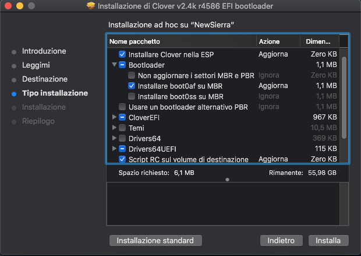Click Spazio richiesto 6,1 MB value
This screenshot has width=361, height=256.
(184, 173)
